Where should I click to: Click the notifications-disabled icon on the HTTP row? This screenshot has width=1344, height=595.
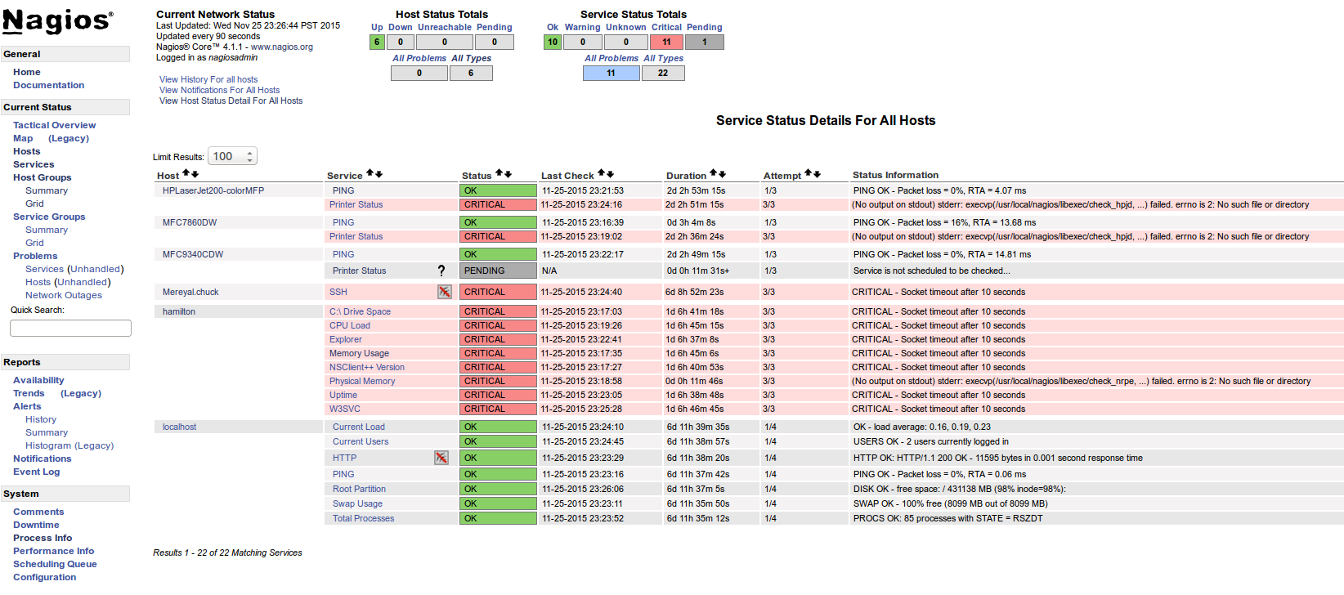tap(441, 458)
